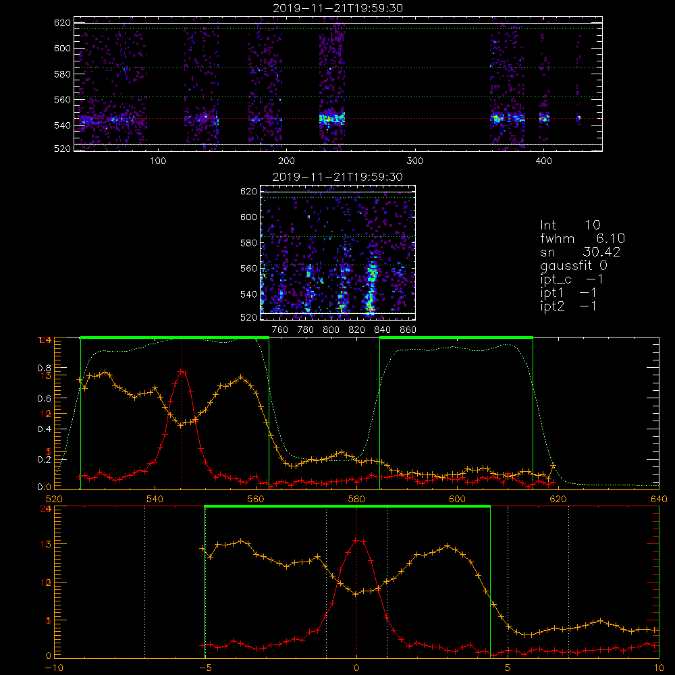
Task: Select the 'fwhm 6.10' readout text
Action: (x=583, y=238)
